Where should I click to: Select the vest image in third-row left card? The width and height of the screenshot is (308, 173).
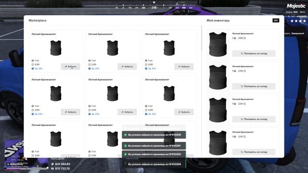[56, 139]
